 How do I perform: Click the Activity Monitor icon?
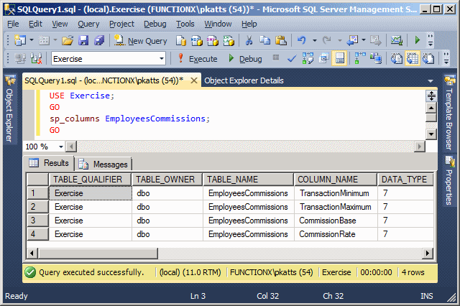396,40
